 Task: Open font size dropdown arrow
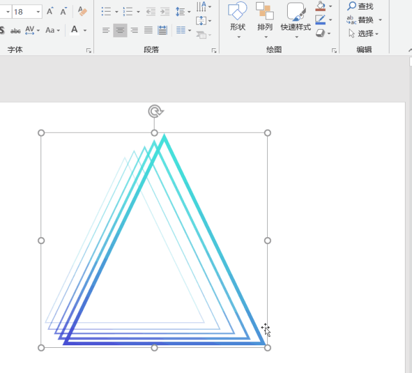point(38,12)
